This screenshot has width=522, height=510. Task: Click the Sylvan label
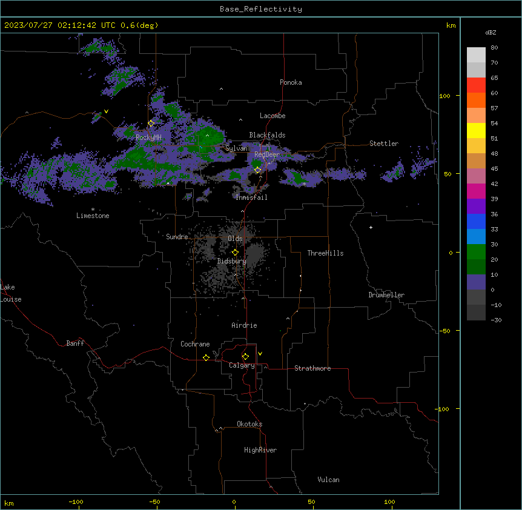(x=236, y=148)
